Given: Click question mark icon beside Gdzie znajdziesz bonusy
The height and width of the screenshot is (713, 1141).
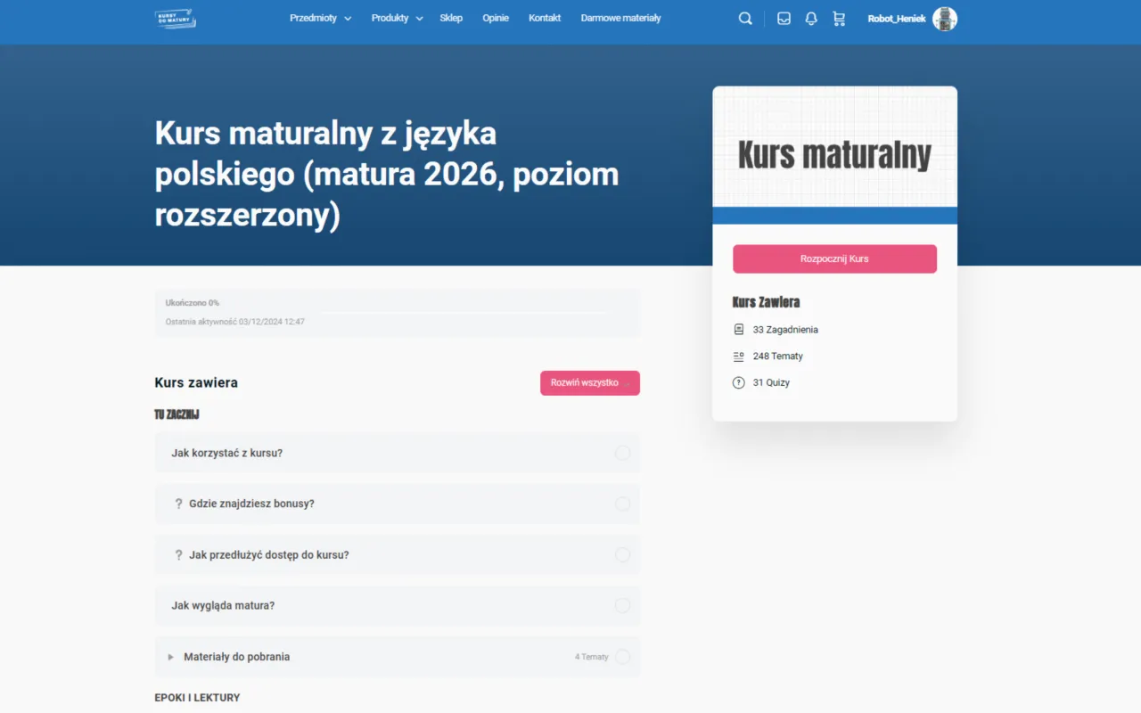Looking at the screenshot, I should [x=178, y=504].
